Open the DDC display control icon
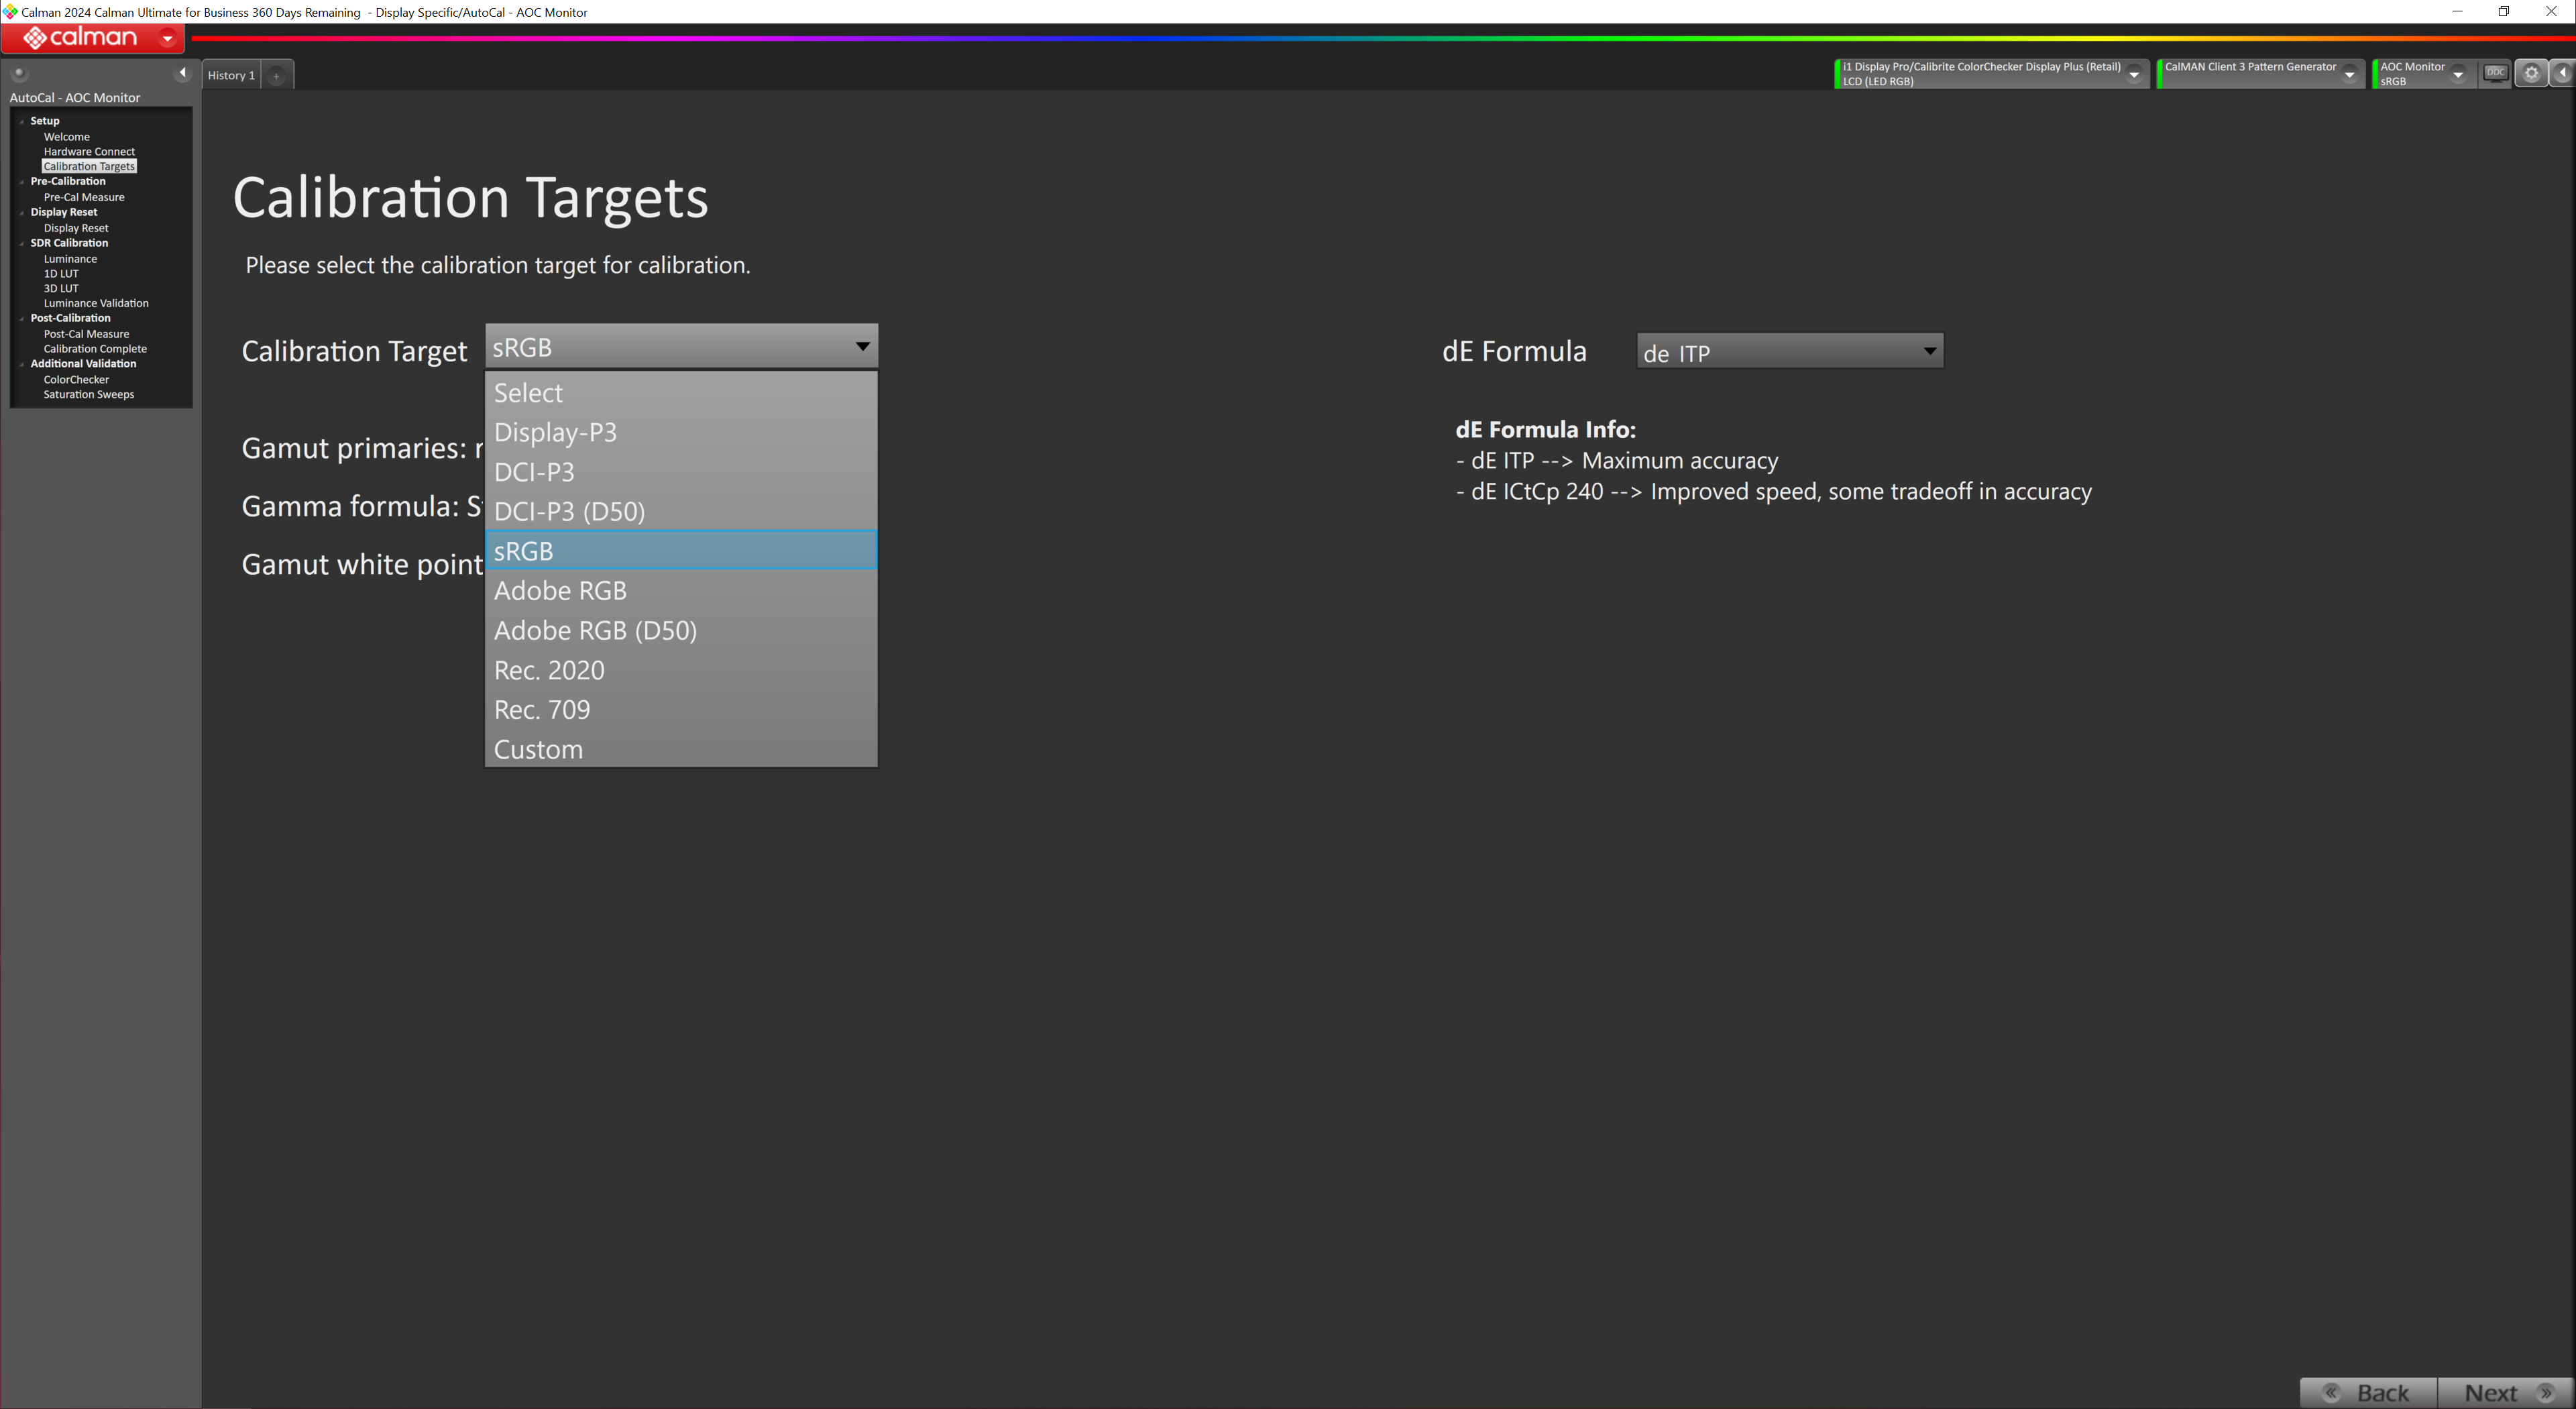2576x1409 pixels. click(2495, 73)
